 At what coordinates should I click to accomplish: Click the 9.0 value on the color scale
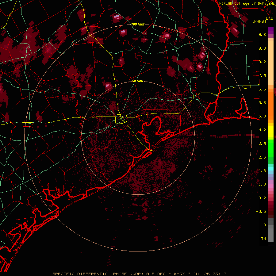click(x=262, y=48)
